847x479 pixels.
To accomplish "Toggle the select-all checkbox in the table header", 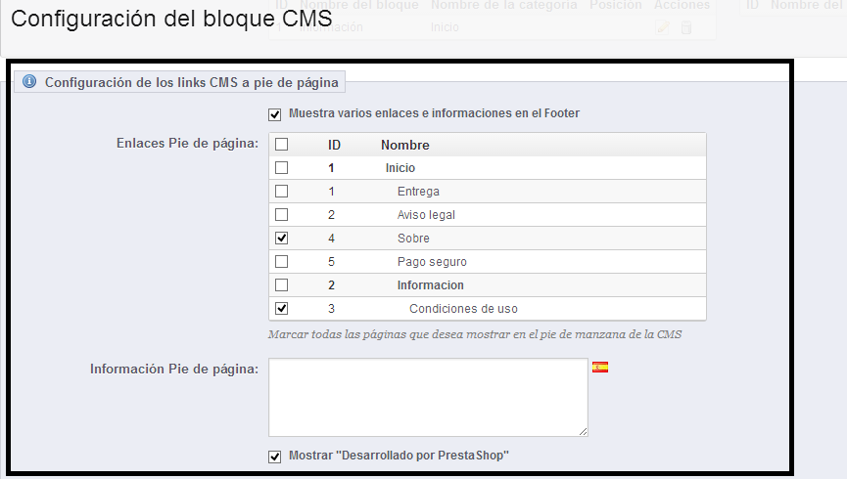I will pyautogui.click(x=282, y=145).
